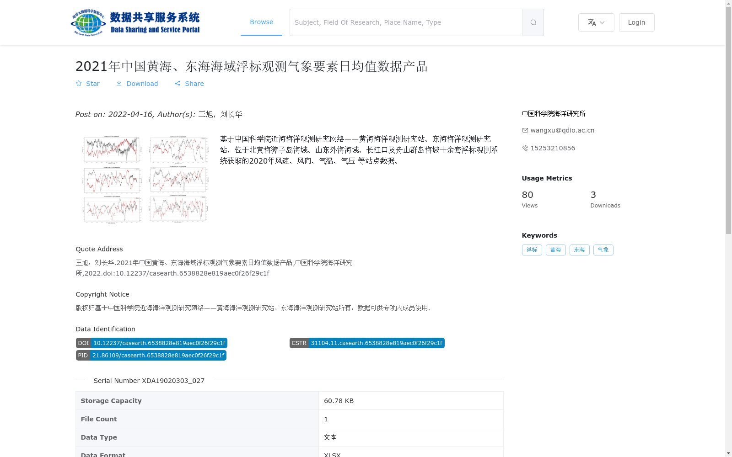Click the search magnifier icon button
732x457 pixels.
point(533,22)
